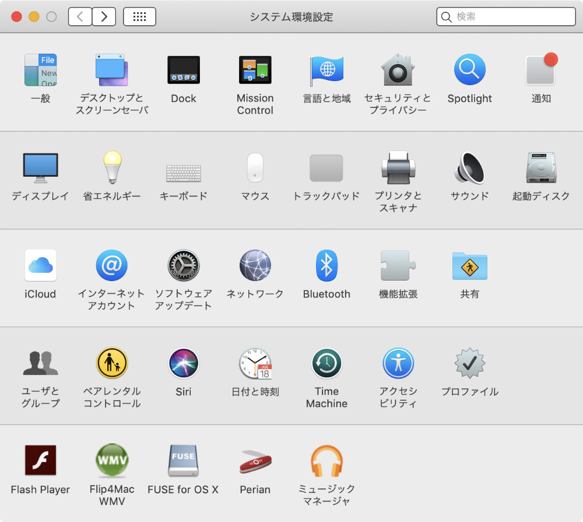The image size is (583, 522).
Task: Open キーボード preferences
Action: (184, 173)
